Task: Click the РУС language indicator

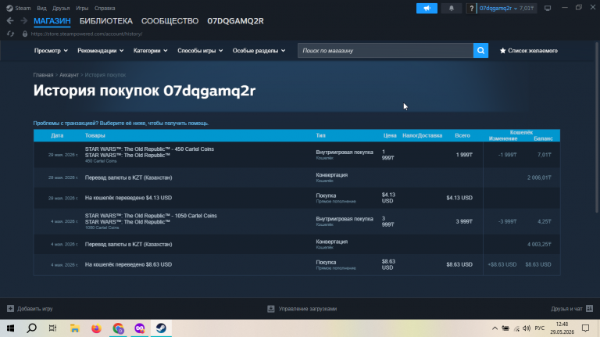Action: click(x=540, y=328)
